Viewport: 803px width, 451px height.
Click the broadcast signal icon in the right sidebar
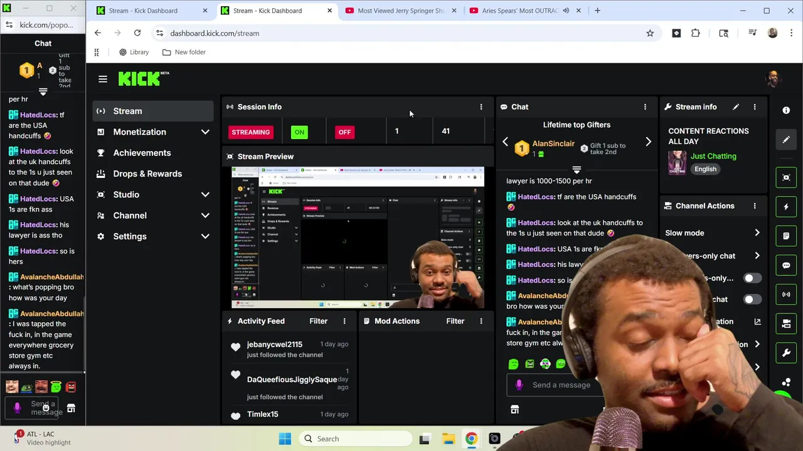point(786,294)
